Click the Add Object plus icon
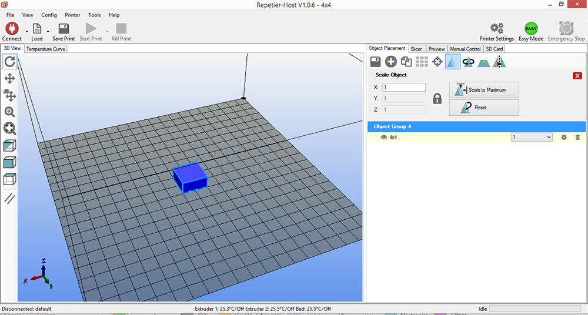588x315 pixels. pyautogui.click(x=391, y=62)
